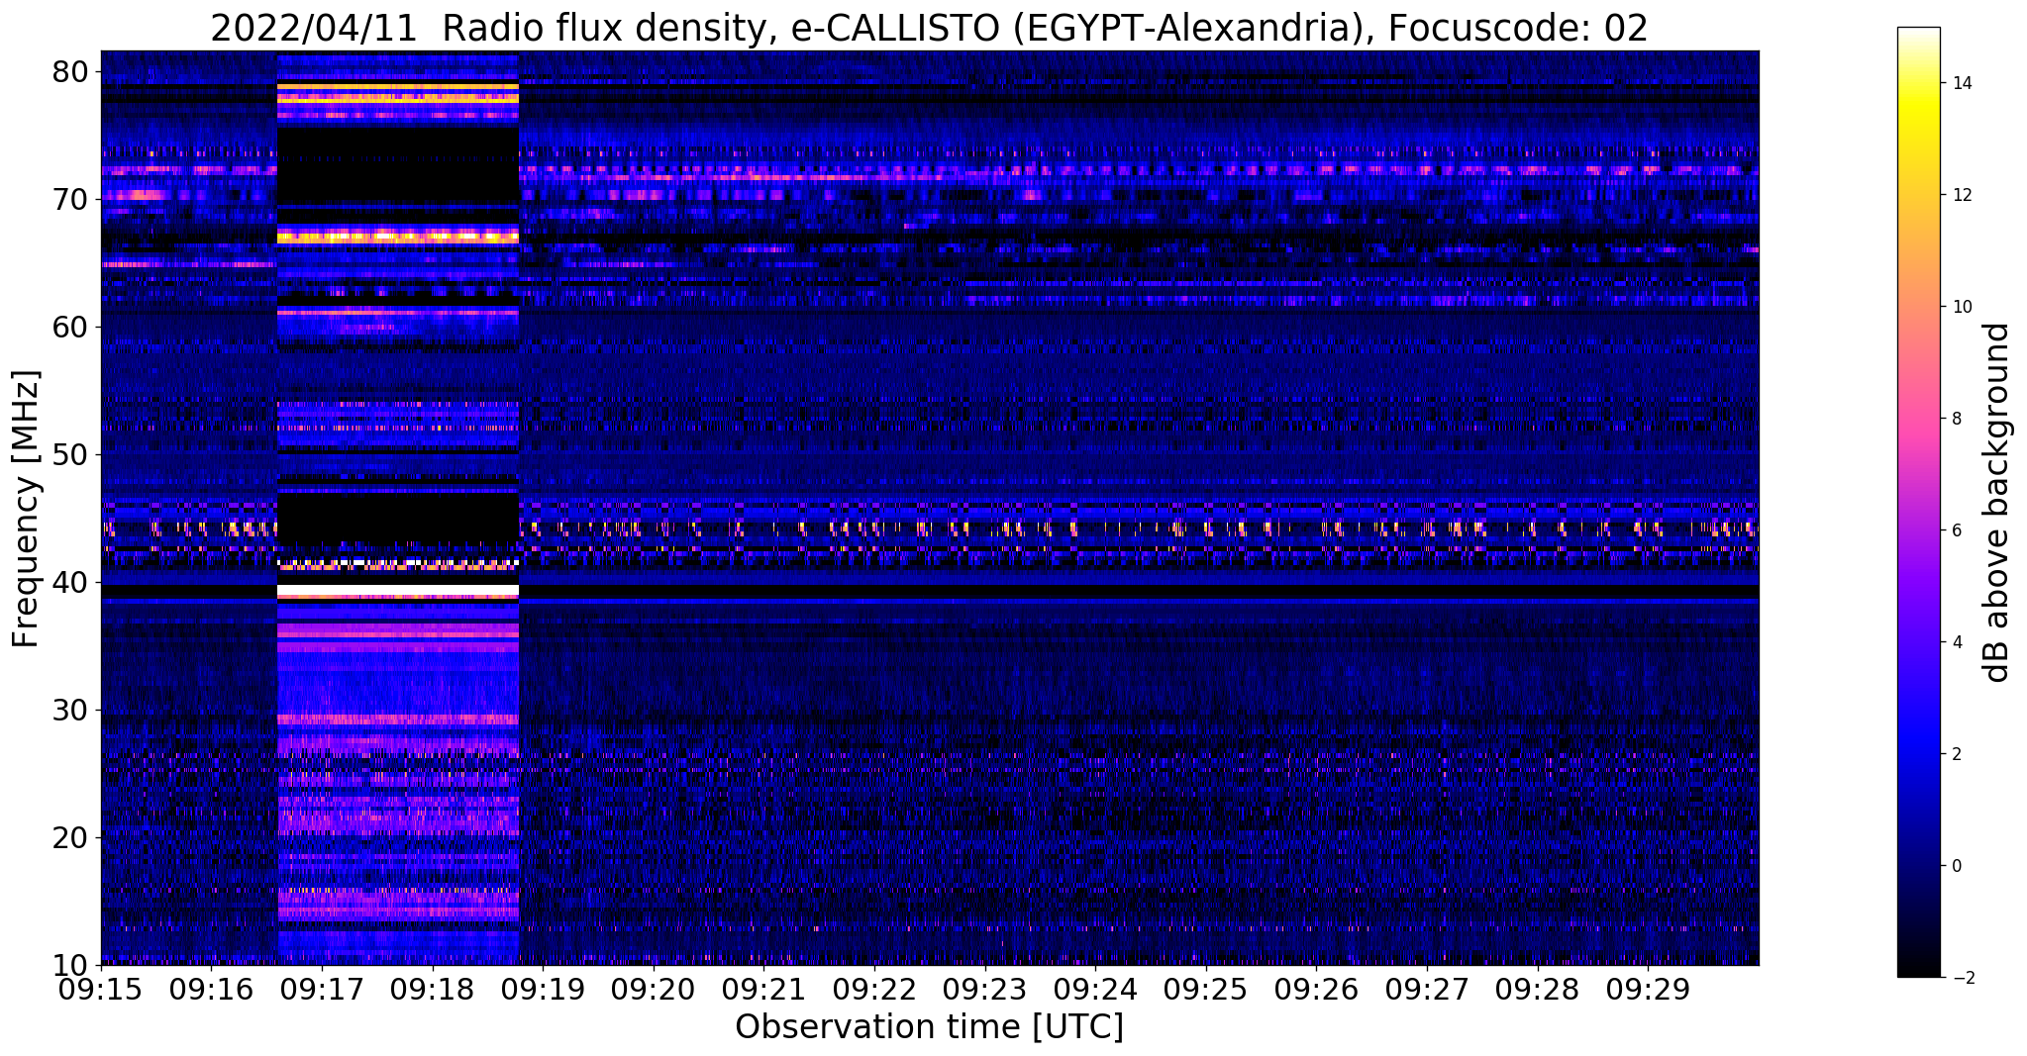2027x1056 pixels.
Task: Click the 'Frequency [MHz]' axis label
Action: pos(26,509)
